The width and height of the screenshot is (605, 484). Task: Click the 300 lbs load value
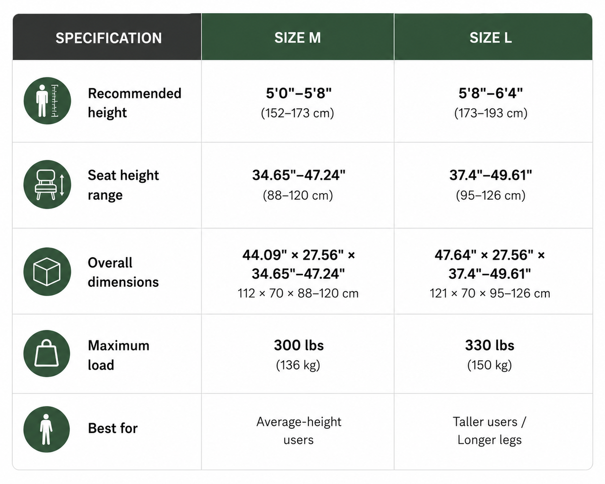tap(299, 345)
